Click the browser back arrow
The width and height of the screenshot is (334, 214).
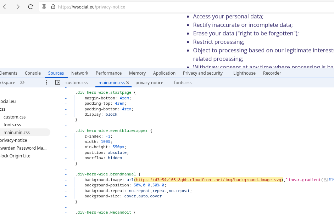coord(5,7)
